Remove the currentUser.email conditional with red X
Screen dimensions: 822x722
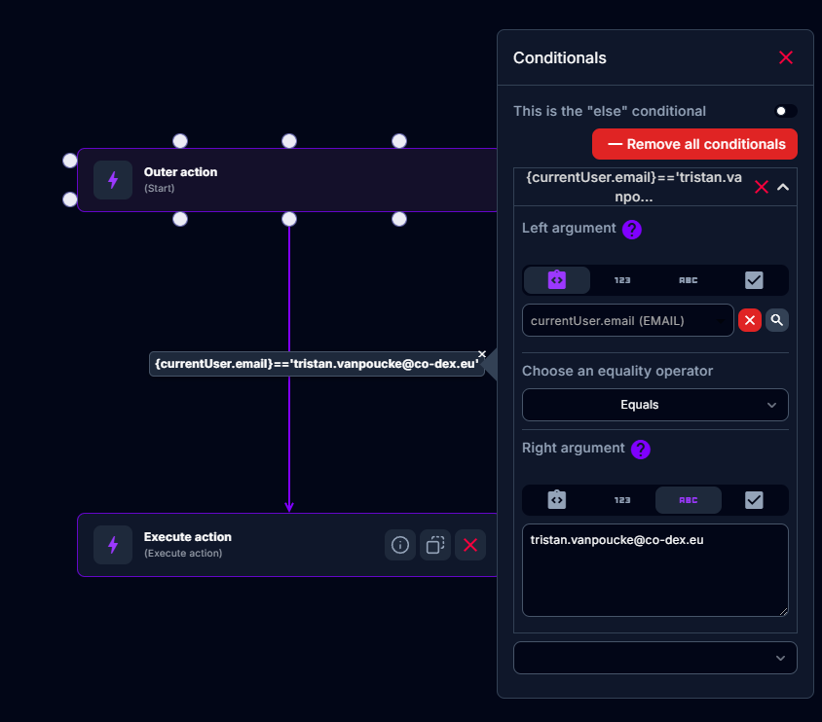coord(762,187)
